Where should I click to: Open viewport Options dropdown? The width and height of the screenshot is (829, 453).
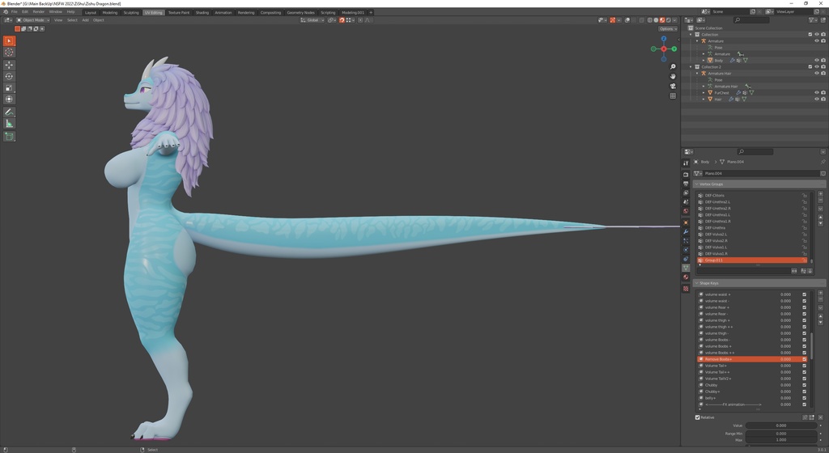pyautogui.click(x=667, y=28)
